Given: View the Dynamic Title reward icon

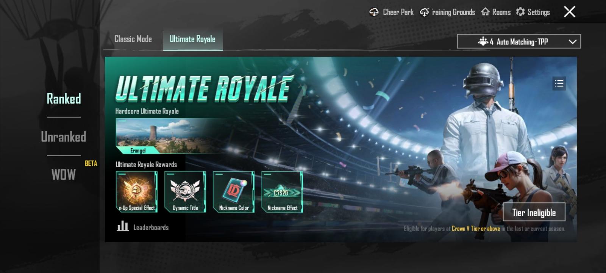Looking at the screenshot, I should point(185,192).
